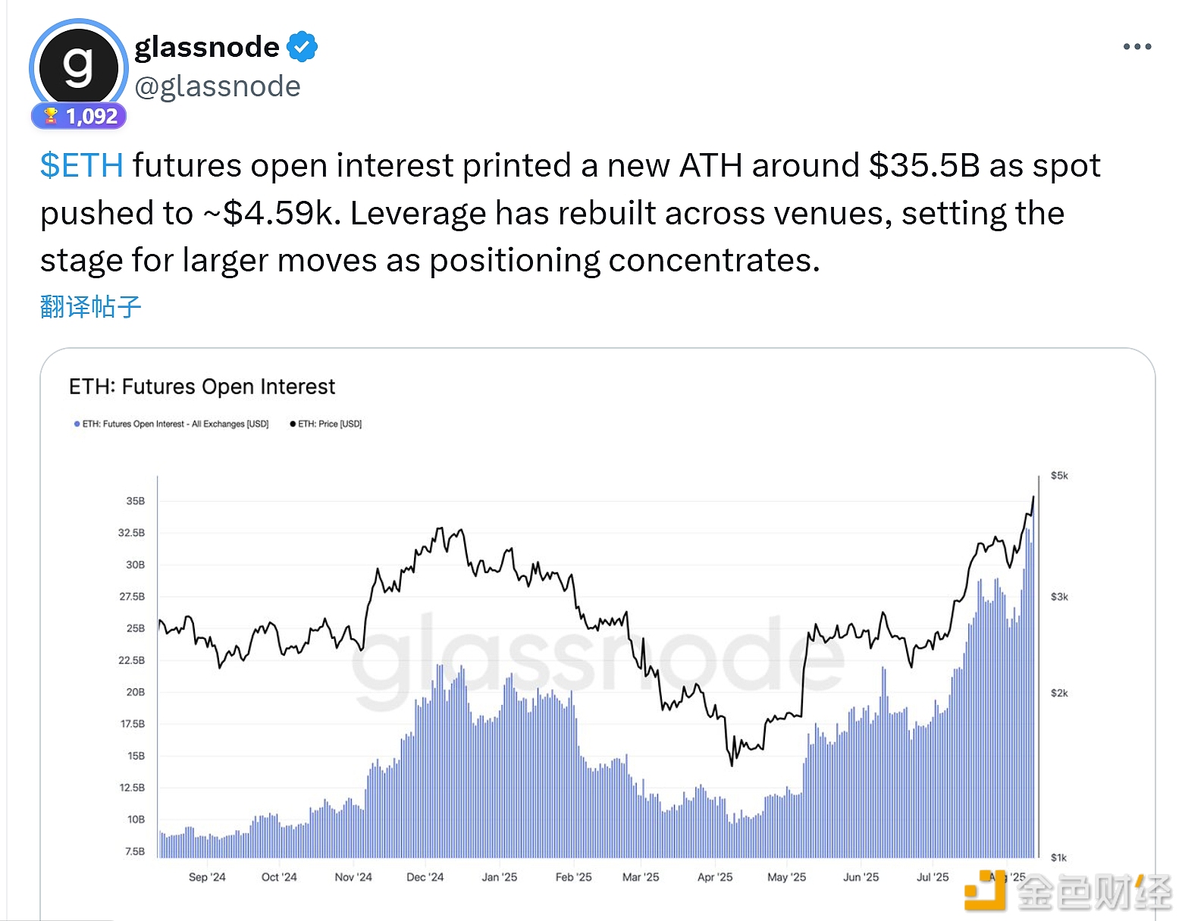Select the Apr '25 x-axis label
Image resolution: width=1182 pixels, height=921 pixels.
(x=715, y=877)
